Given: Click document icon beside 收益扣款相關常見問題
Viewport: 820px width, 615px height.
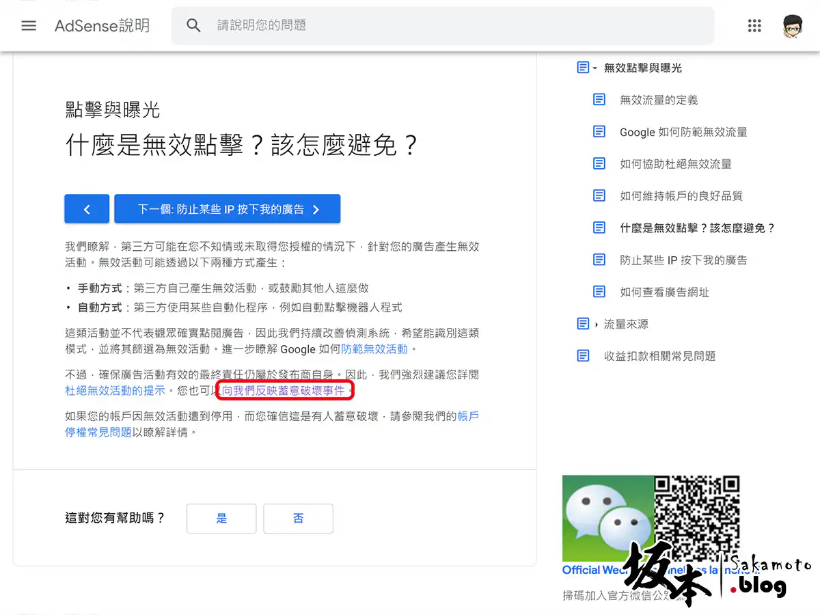Looking at the screenshot, I should coord(583,356).
